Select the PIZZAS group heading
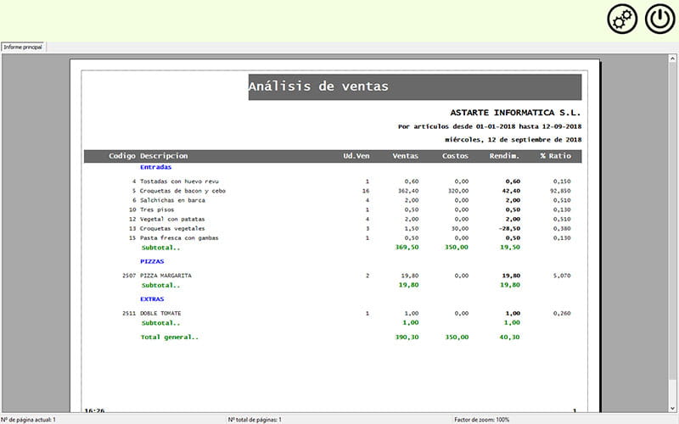 (152, 262)
